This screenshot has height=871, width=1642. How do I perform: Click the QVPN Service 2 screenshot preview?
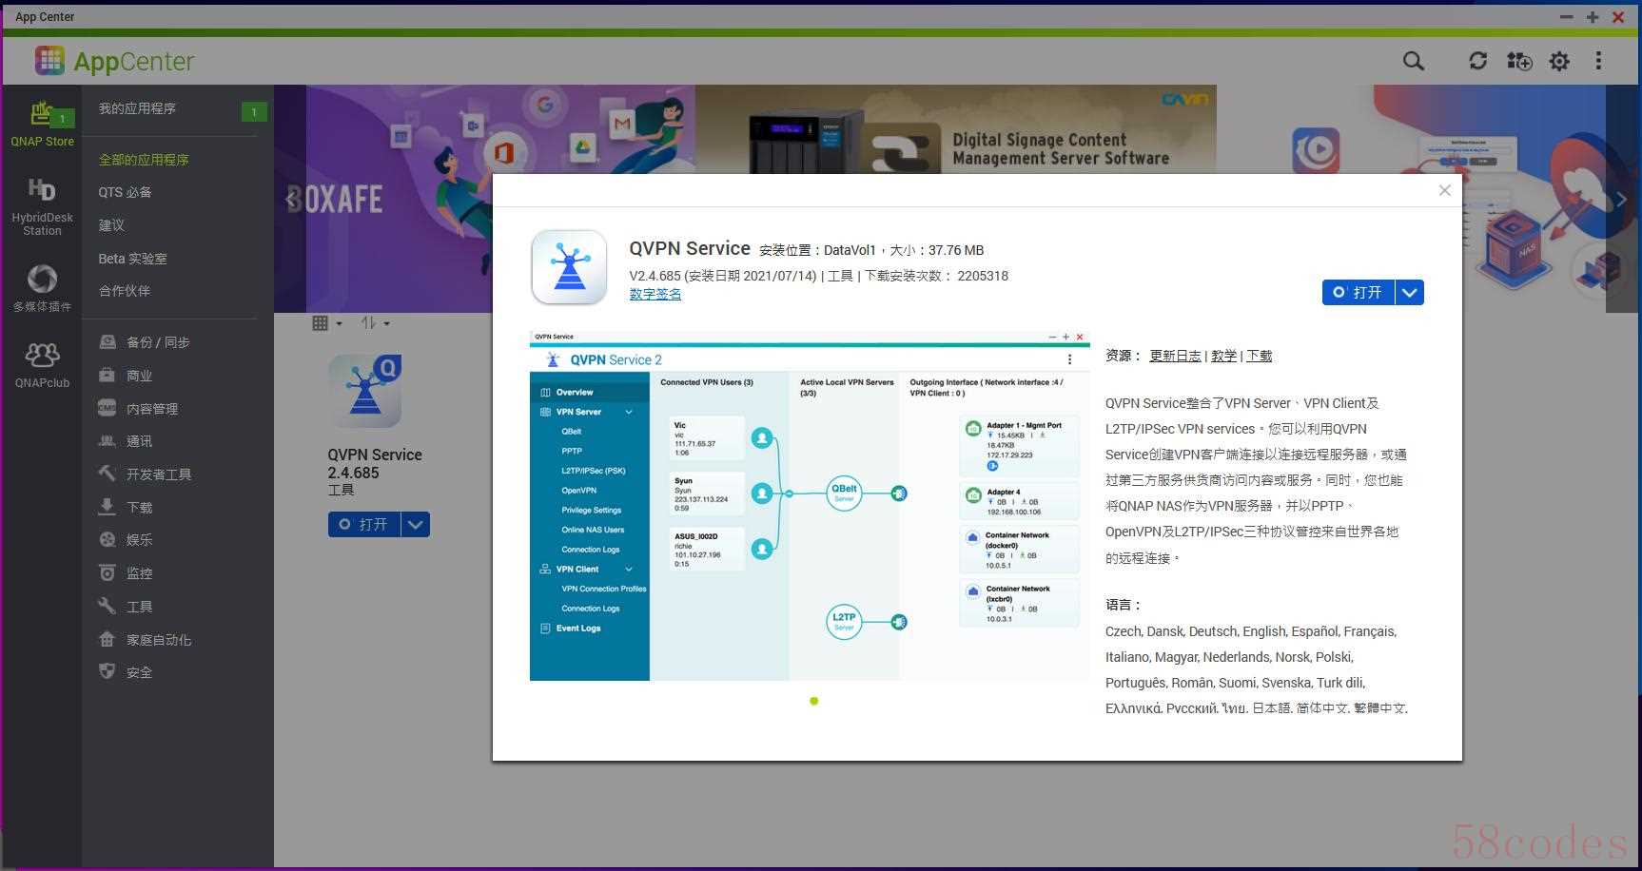point(810,506)
